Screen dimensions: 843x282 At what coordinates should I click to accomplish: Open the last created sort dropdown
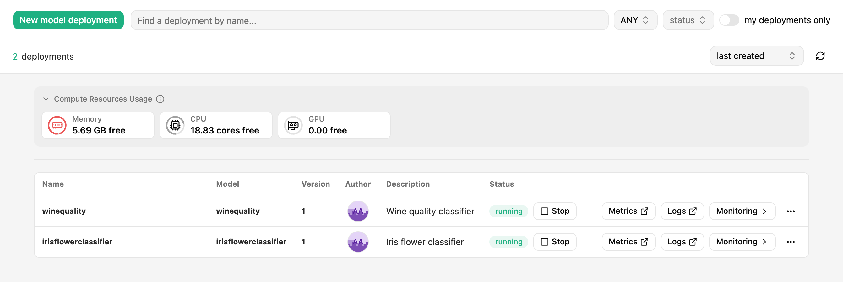click(756, 56)
